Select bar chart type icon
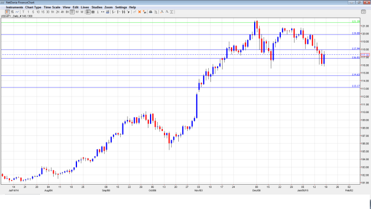This screenshot has width=371, height=209. [12, 12]
